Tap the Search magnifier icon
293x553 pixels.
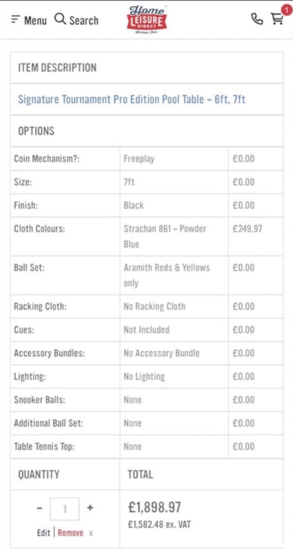60,19
